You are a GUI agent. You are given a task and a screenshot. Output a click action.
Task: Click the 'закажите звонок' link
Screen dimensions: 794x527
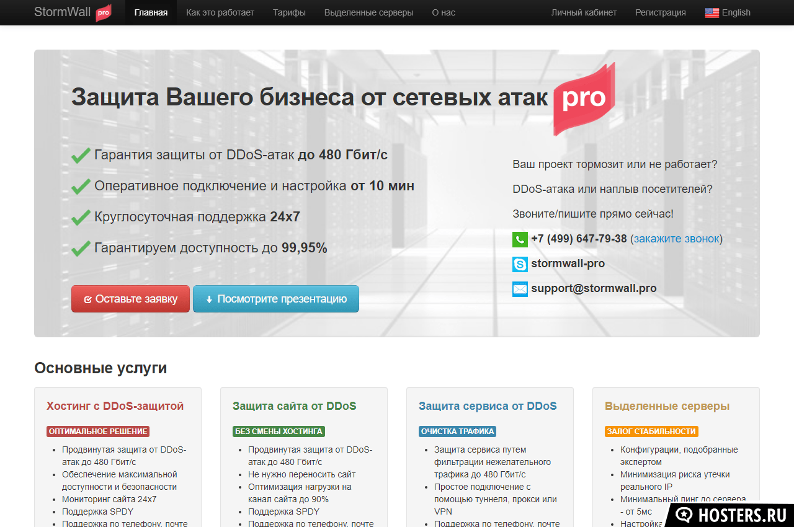[x=675, y=238]
